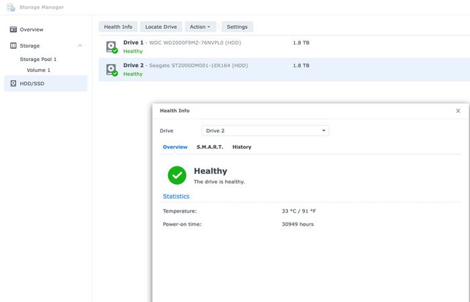Screen dimensions: 470x302
Task: Open Storage Pool 1
Action: click(38, 59)
